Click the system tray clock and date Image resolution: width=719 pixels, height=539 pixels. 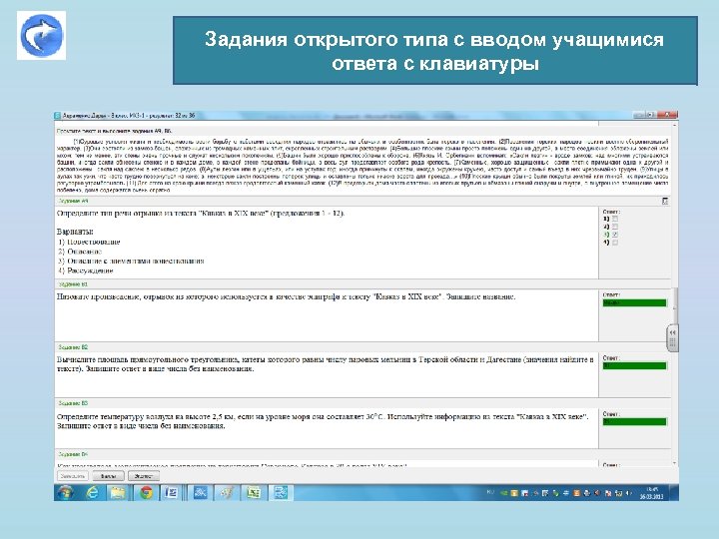pyautogui.click(x=651, y=493)
